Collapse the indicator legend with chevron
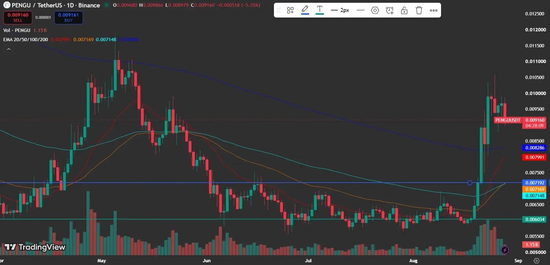This screenshot has width=550, height=265. [9, 49]
